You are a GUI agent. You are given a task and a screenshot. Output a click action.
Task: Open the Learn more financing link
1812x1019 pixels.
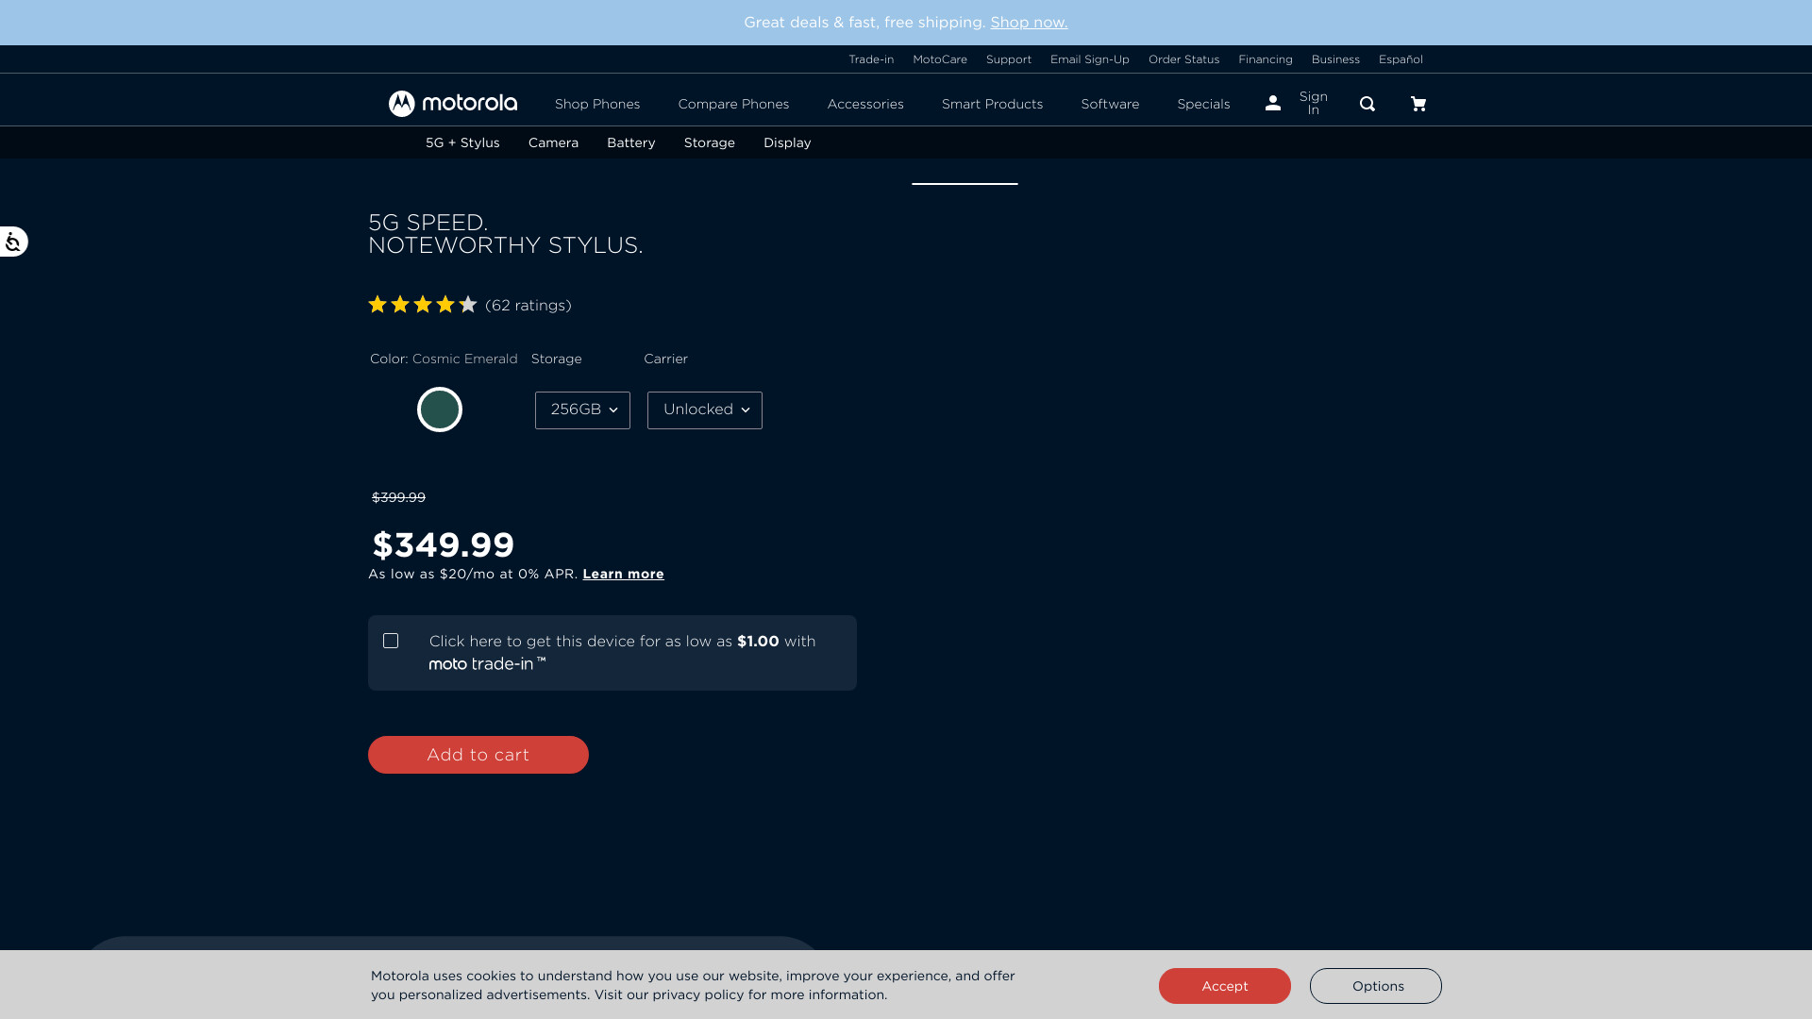623,574
